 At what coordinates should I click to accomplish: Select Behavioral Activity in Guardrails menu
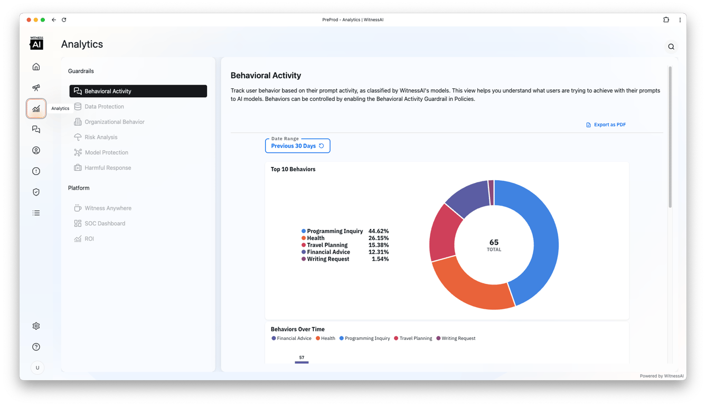(138, 91)
